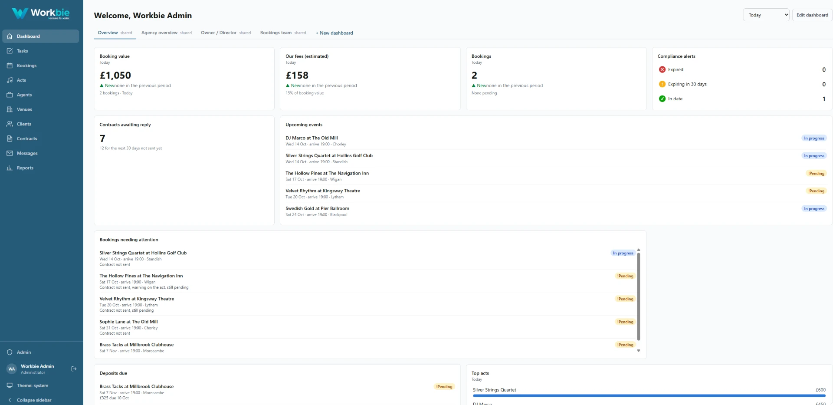Open Messages via its envelope icon

(10, 153)
